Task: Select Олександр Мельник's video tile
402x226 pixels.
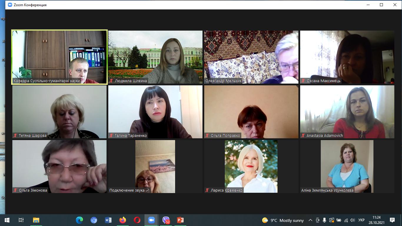Action: [251, 57]
